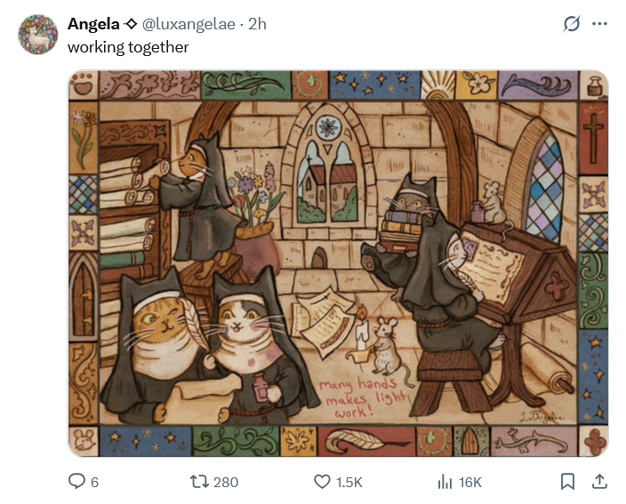Click the 16K views count
The width and height of the screenshot is (626, 504).
tap(470, 482)
